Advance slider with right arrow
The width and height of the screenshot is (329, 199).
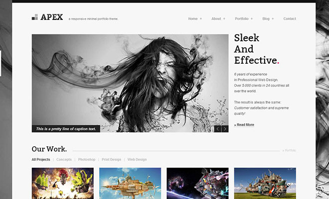(x=225, y=128)
